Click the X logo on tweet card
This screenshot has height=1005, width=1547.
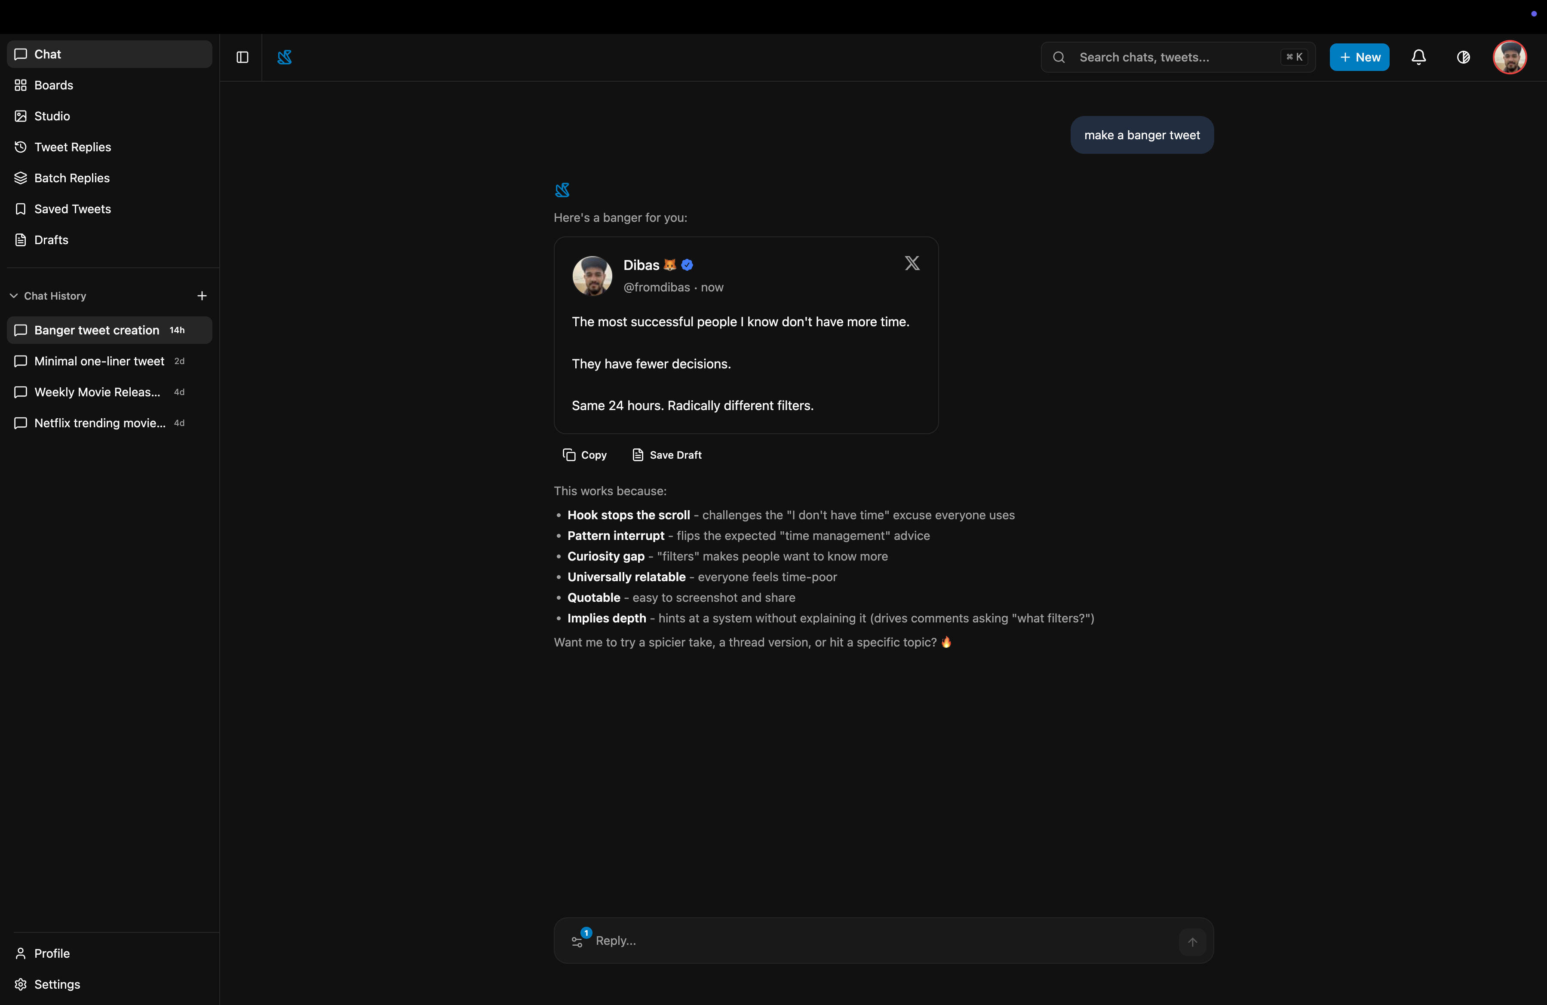[x=912, y=263]
